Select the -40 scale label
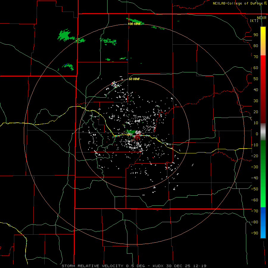268x268 pixels. click(x=255, y=178)
